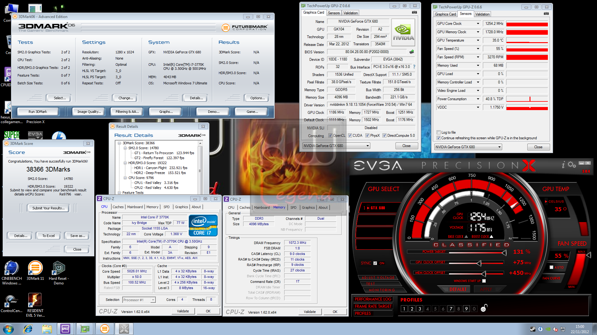The image size is (597, 335).
Task: Click the camera icon in GPU-Z Sensors window
Action: click(x=546, y=14)
